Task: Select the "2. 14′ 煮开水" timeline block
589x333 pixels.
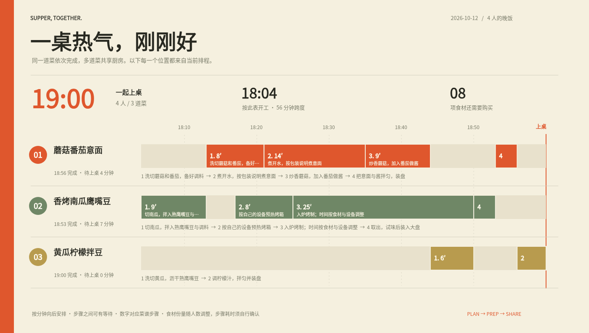Action: click(315, 156)
